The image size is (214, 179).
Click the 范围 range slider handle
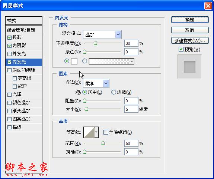point(103,143)
